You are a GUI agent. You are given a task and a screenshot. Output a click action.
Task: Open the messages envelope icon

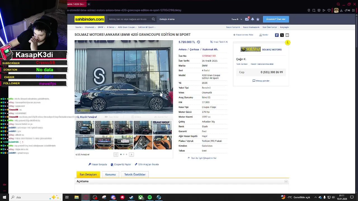coord(247,19)
